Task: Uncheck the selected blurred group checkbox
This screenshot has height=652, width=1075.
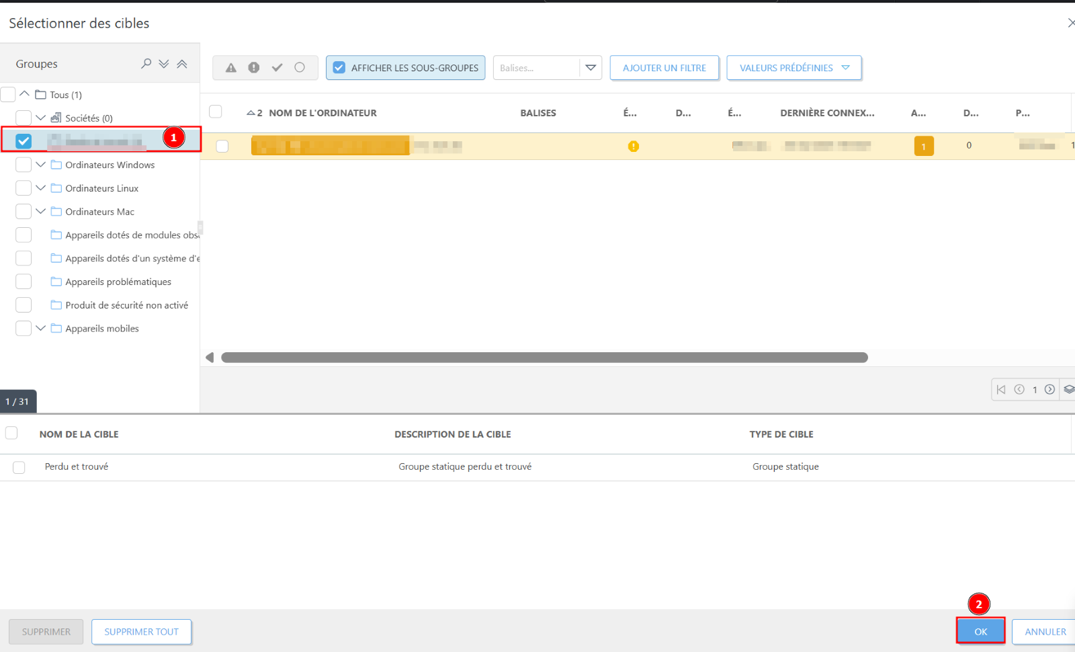Action: click(24, 140)
